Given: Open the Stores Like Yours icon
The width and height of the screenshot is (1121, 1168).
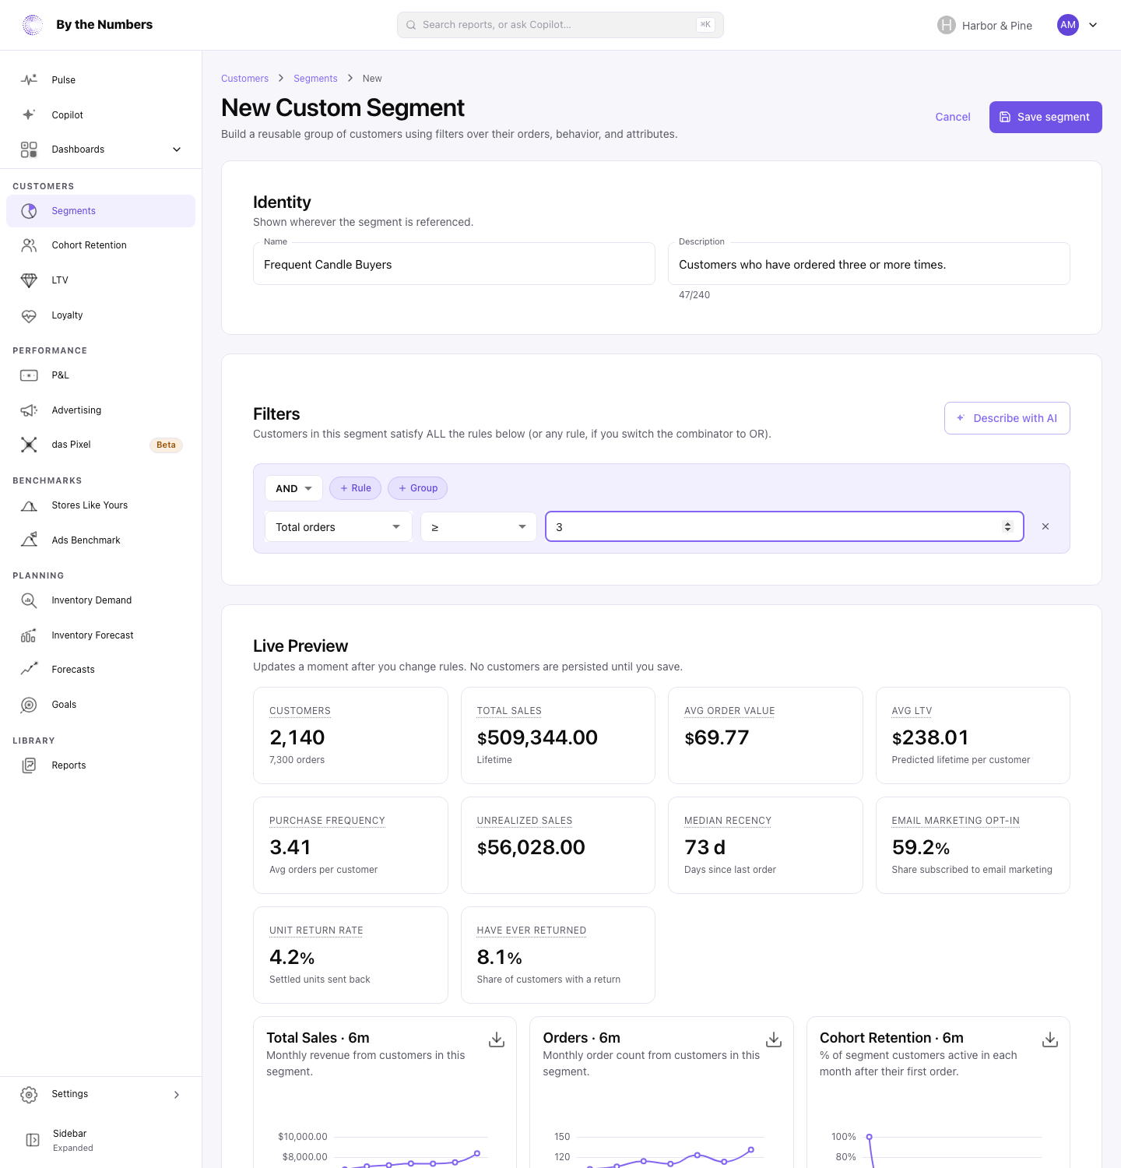Looking at the screenshot, I should click(29, 505).
